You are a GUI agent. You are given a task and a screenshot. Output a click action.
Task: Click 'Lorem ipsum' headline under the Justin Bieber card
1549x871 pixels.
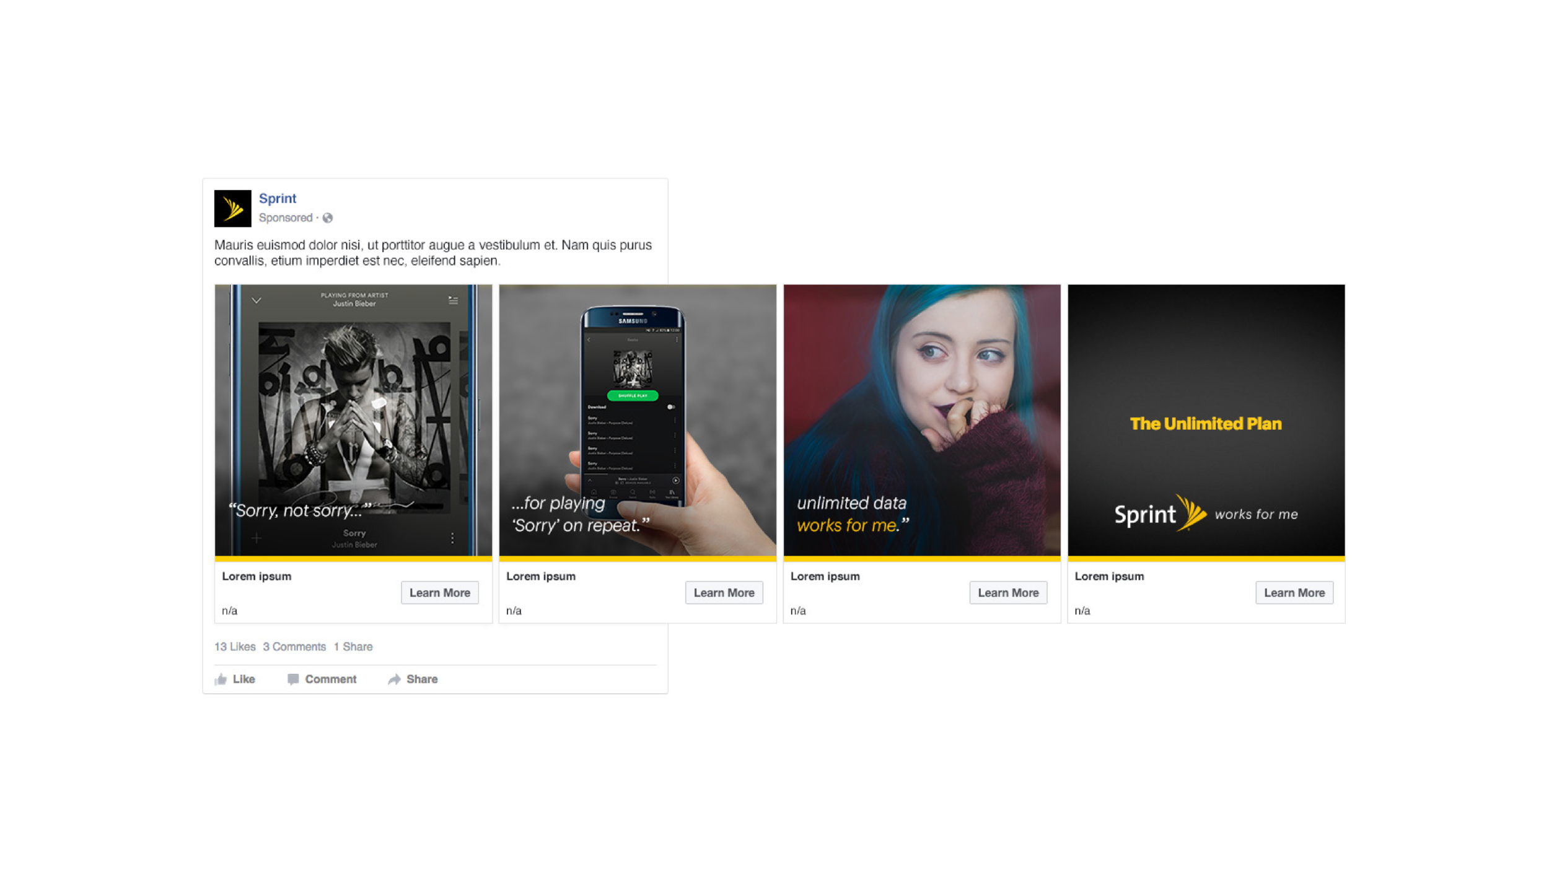pos(257,576)
